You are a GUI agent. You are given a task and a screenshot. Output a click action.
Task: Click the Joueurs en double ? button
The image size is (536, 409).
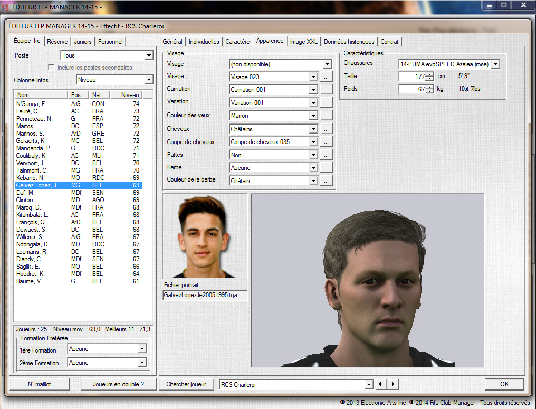[x=118, y=384]
